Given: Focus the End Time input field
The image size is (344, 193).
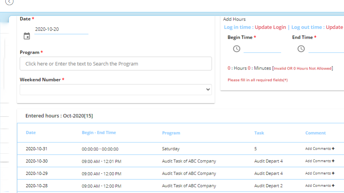Looking at the screenshot, I should click(326, 49).
